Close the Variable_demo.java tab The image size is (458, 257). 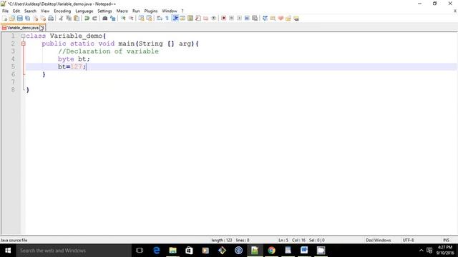pos(42,28)
